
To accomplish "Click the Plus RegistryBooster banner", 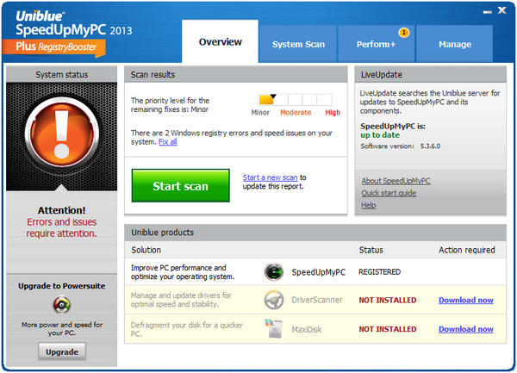I will pyautogui.click(x=53, y=48).
